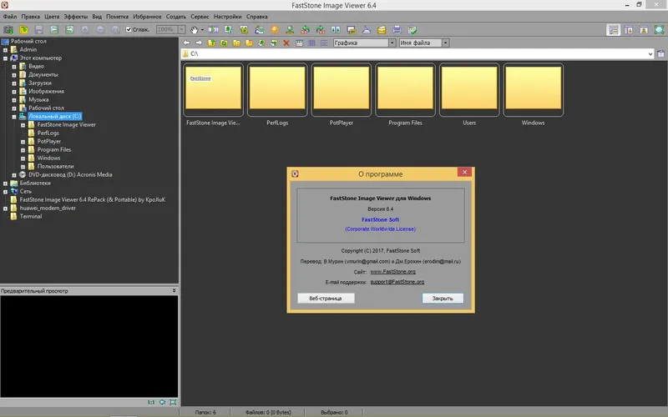Viewport: 668px width, 417px height.
Task: Close the О программе dialog with X
Action: point(464,172)
